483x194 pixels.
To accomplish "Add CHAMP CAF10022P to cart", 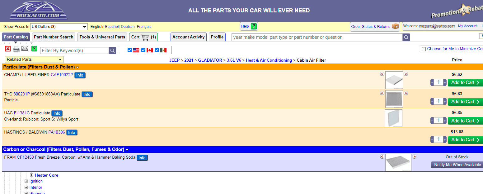I will pyautogui.click(x=466, y=82).
